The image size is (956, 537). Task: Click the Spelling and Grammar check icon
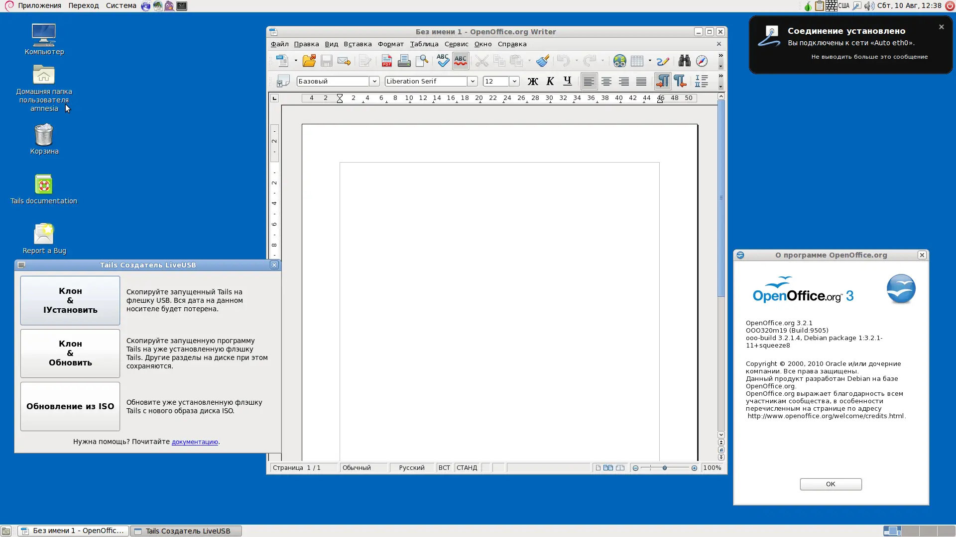click(443, 61)
